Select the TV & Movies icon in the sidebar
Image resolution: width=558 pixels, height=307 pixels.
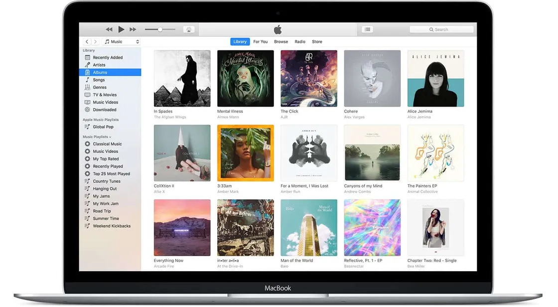pos(88,95)
